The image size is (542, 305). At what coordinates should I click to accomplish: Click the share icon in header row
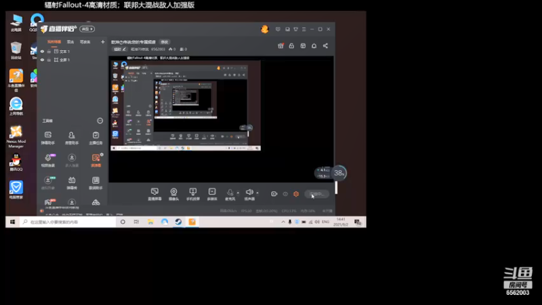325,45
